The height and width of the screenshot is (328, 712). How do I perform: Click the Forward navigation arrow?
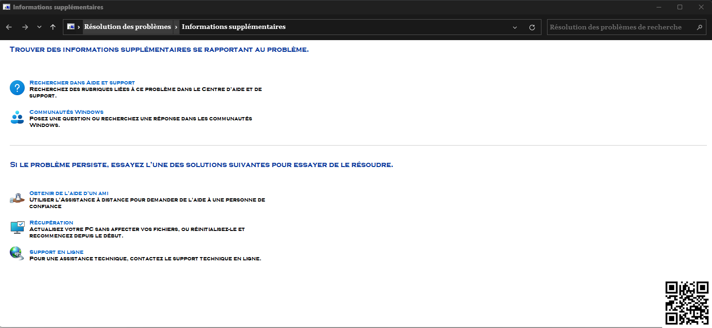coord(25,27)
